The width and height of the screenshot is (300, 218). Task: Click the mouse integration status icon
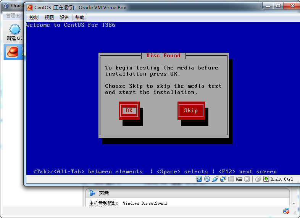pyautogui.click(x=258, y=179)
